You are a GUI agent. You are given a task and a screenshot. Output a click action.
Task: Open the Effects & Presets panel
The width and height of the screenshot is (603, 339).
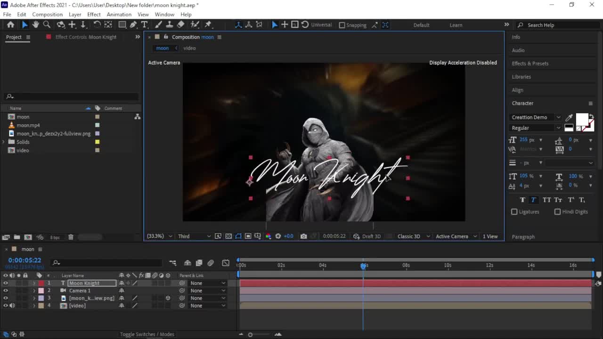pyautogui.click(x=530, y=64)
